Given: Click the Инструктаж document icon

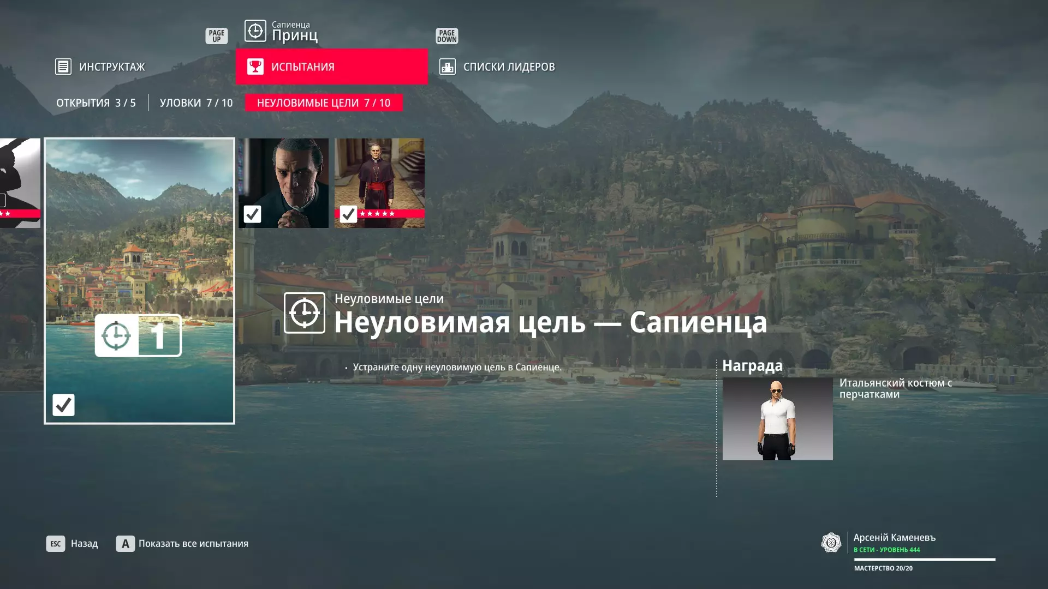Looking at the screenshot, I should (x=63, y=67).
